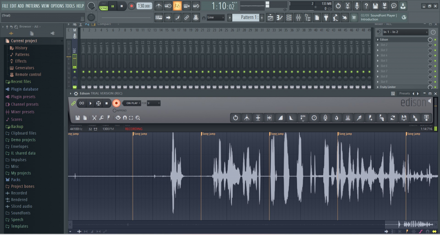Click the Edison wrench tools icon

(101, 118)
